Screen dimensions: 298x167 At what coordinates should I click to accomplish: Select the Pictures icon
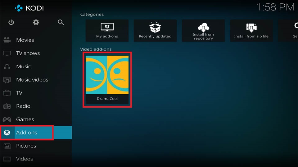[7, 146]
